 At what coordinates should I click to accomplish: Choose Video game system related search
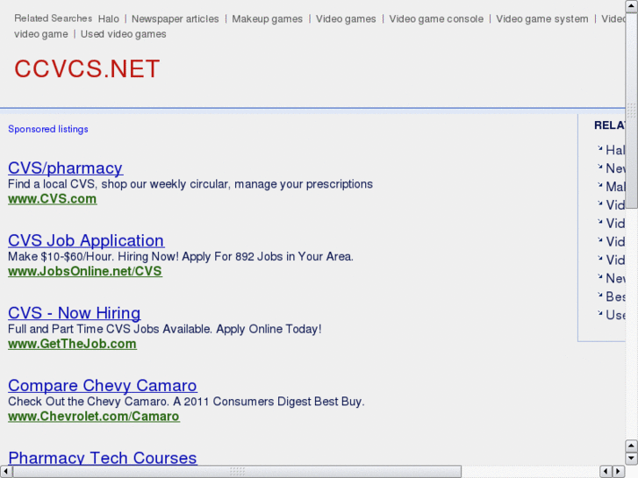click(542, 18)
